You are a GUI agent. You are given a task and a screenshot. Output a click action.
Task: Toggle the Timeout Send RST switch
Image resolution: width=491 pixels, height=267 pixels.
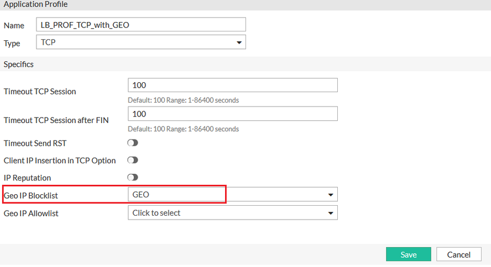tap(133, 143)
